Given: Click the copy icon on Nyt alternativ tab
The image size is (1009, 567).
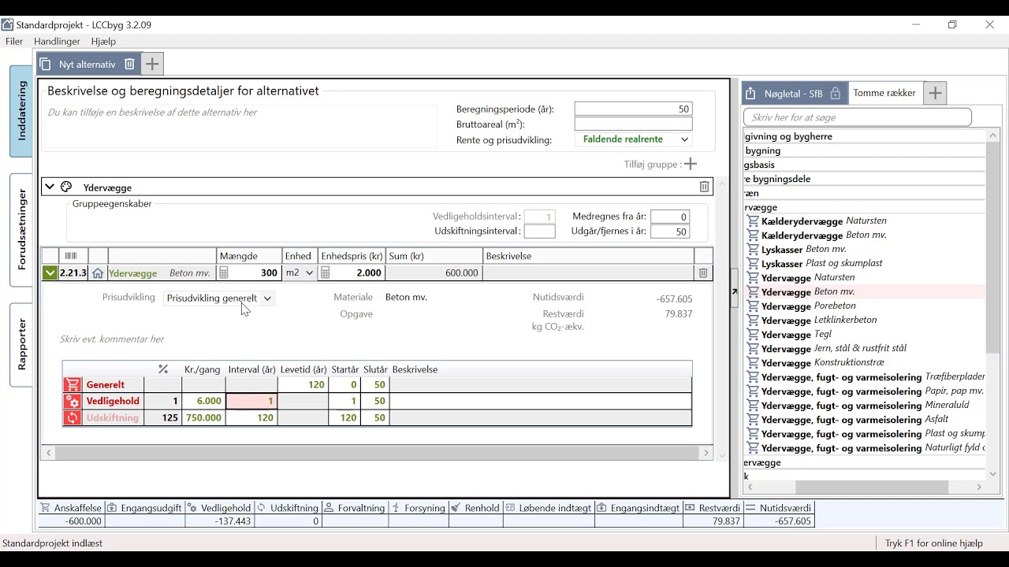Looking at the screenshot, I should coord(46,65).
